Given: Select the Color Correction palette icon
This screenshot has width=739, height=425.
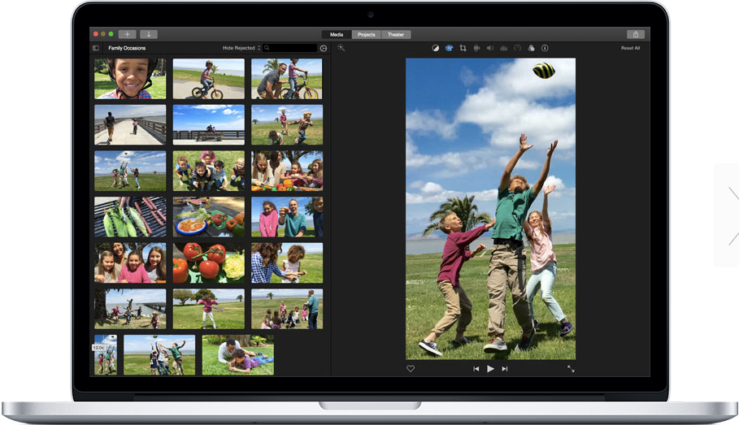Looking at the screenshot, I should coord(449,48).
